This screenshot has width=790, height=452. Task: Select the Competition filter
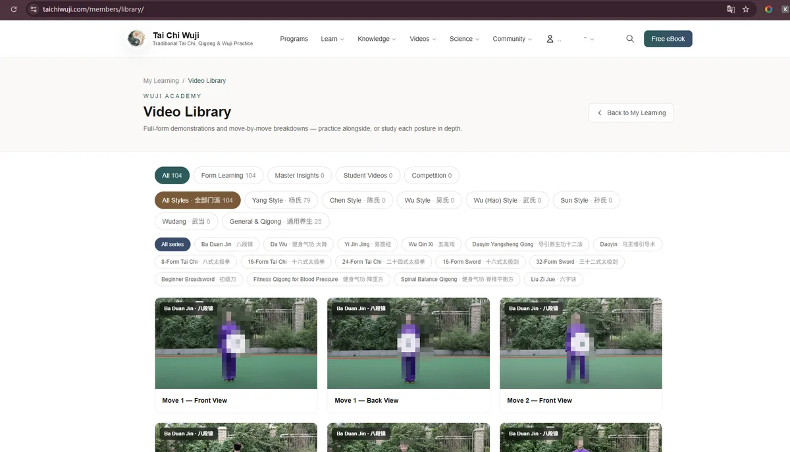click(x=432, y=176)
